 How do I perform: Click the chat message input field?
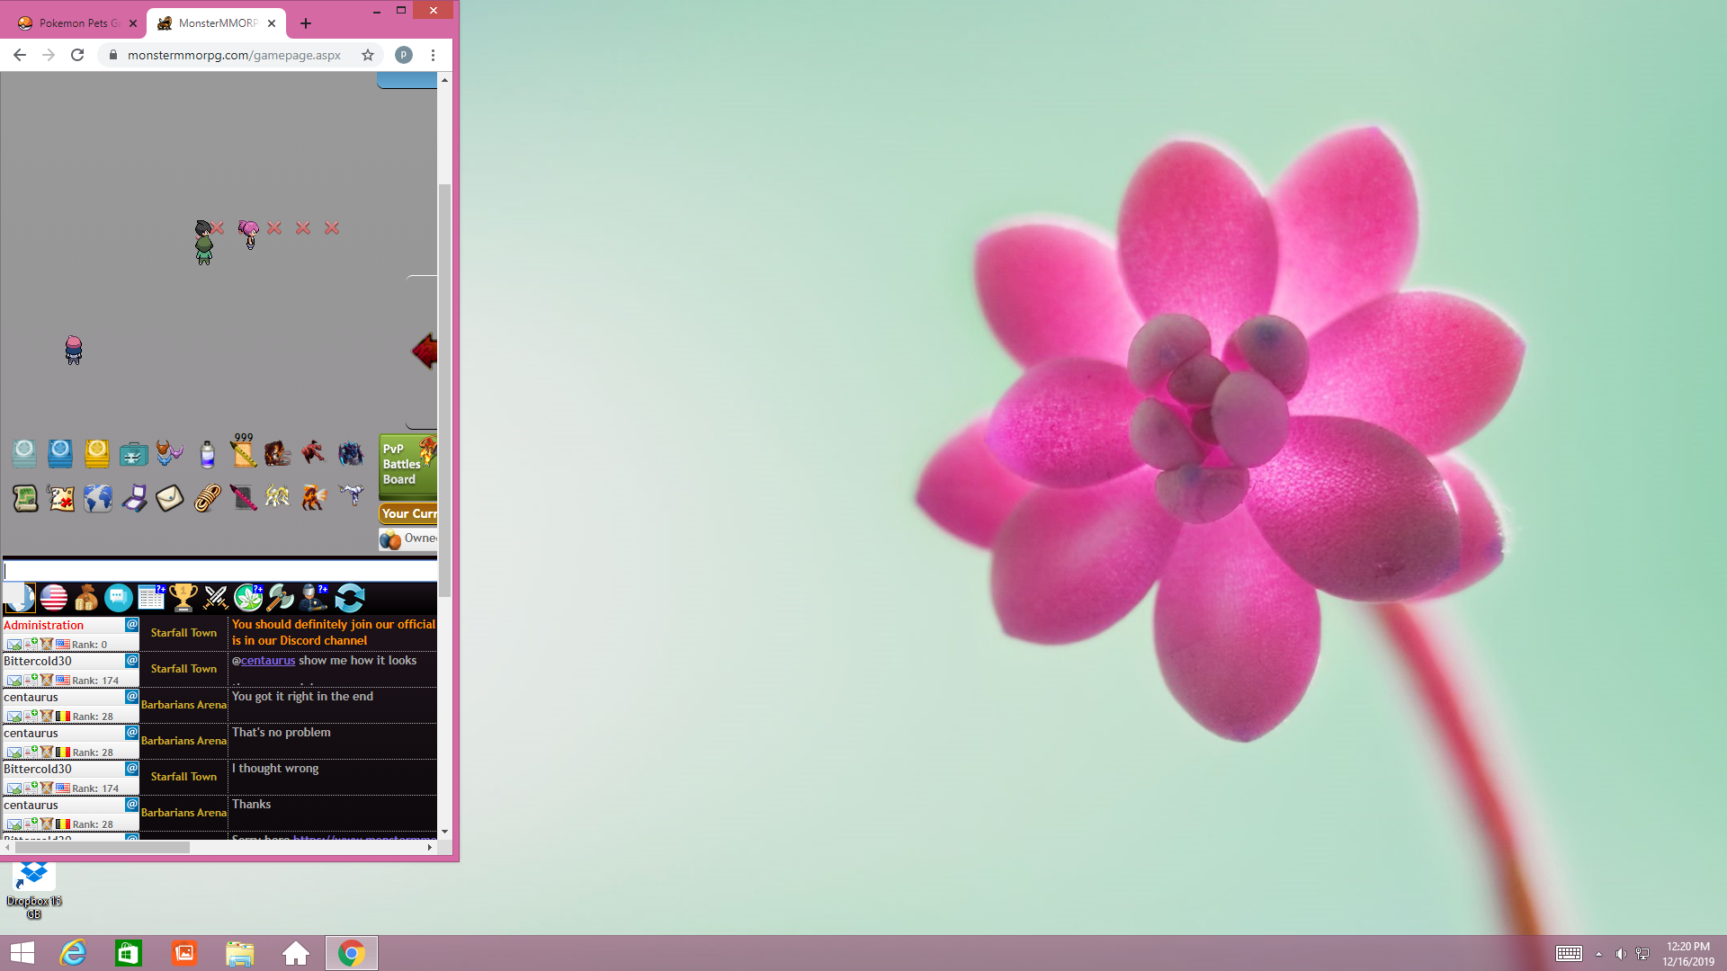point(219,571)
